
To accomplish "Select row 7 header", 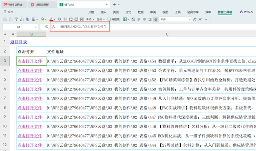I will pos(5,98).
